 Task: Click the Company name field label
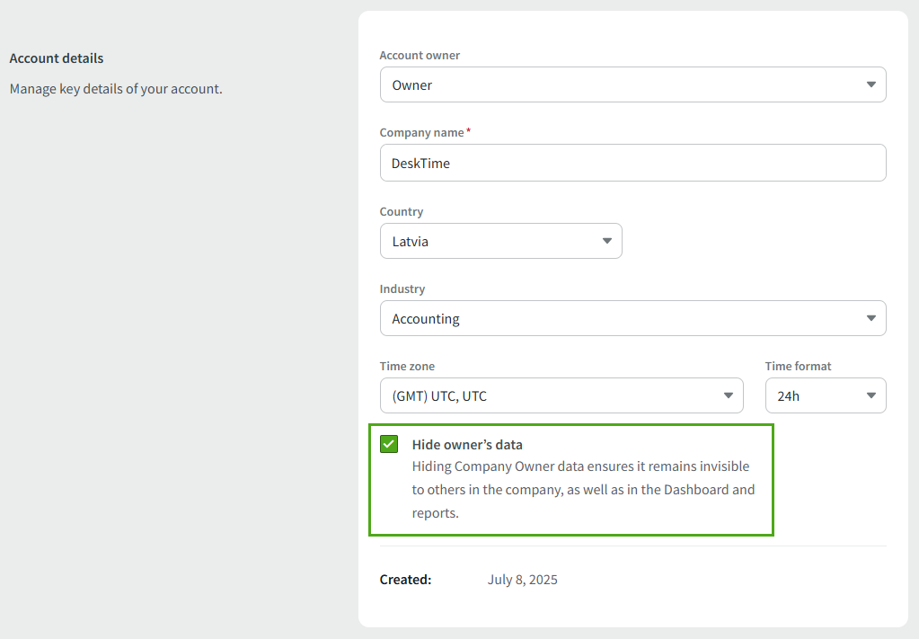[x=421, y=133]
